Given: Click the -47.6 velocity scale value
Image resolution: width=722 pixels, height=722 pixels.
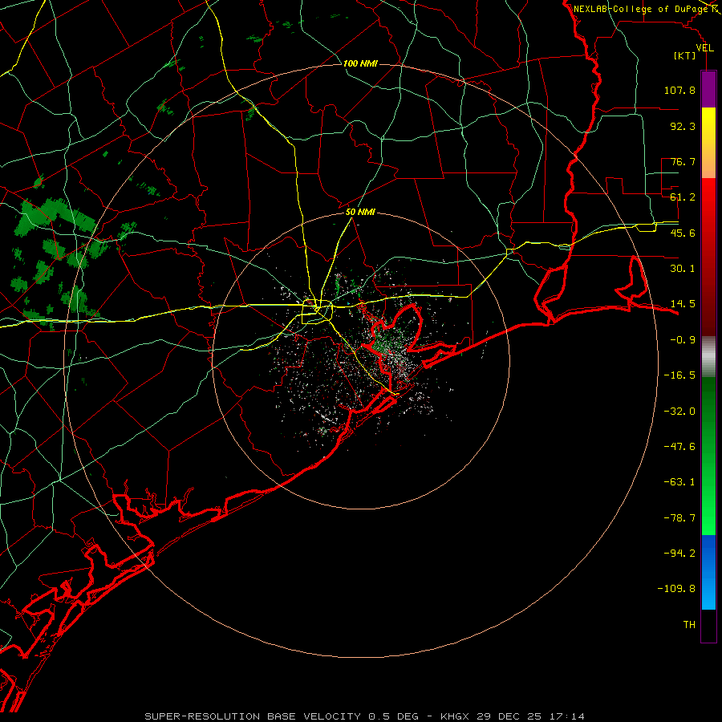Looking at the screenshot, I should pyautogui.click(x=679, y=447).
